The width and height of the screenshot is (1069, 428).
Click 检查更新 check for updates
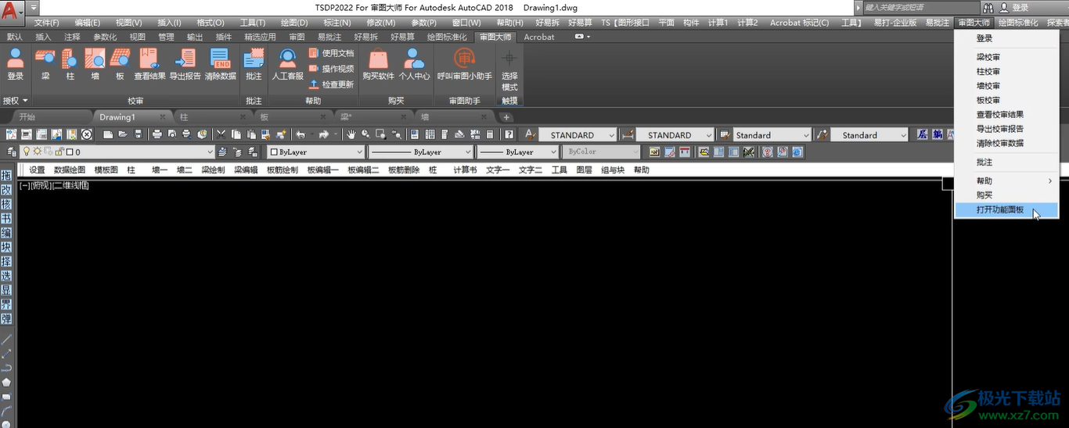tap(331, 84)
